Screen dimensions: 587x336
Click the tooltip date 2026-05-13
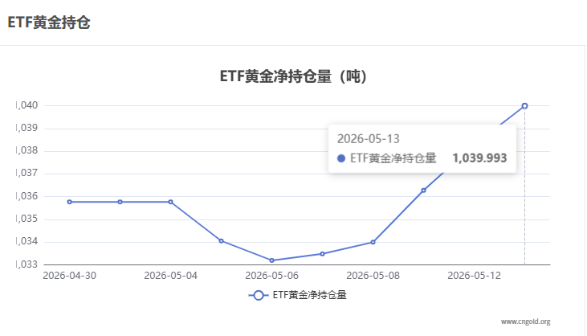(x=369, y=139)
